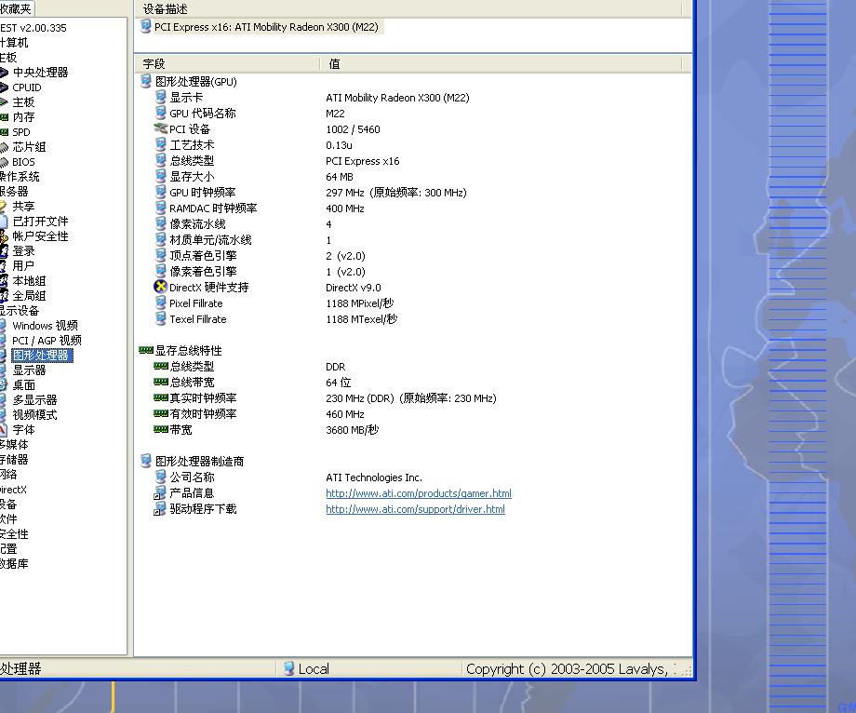856x713 pixels.
Task: Click the Texel Fillrate row icon
Action: [x=160, y=319]
